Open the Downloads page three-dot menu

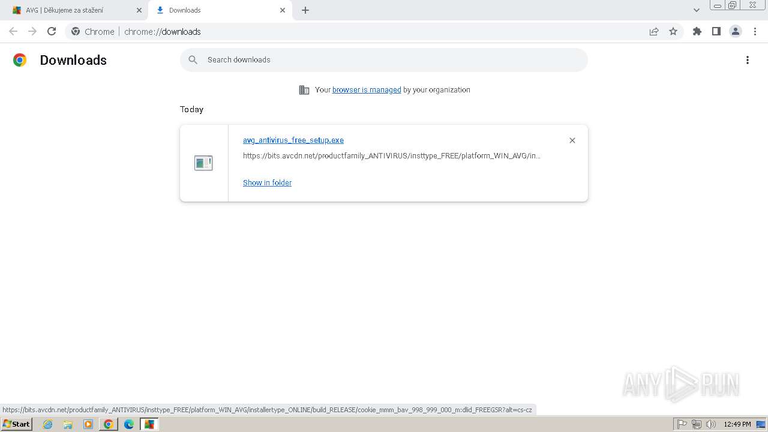(x=748, y=60)
